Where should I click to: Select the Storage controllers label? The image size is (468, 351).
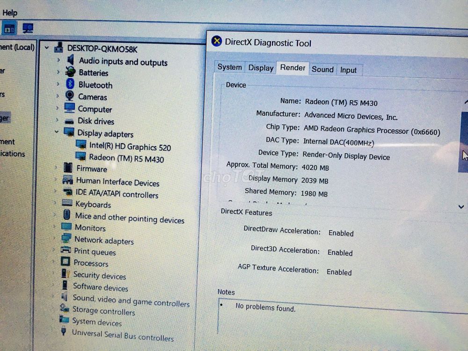(x=103, y=311)
